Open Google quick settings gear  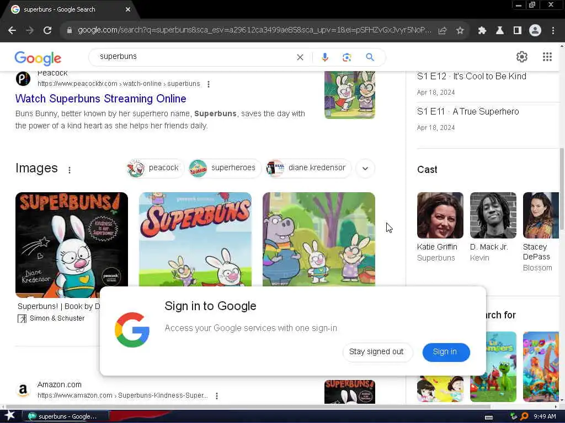pyautogui.click(x=522, y=57)
